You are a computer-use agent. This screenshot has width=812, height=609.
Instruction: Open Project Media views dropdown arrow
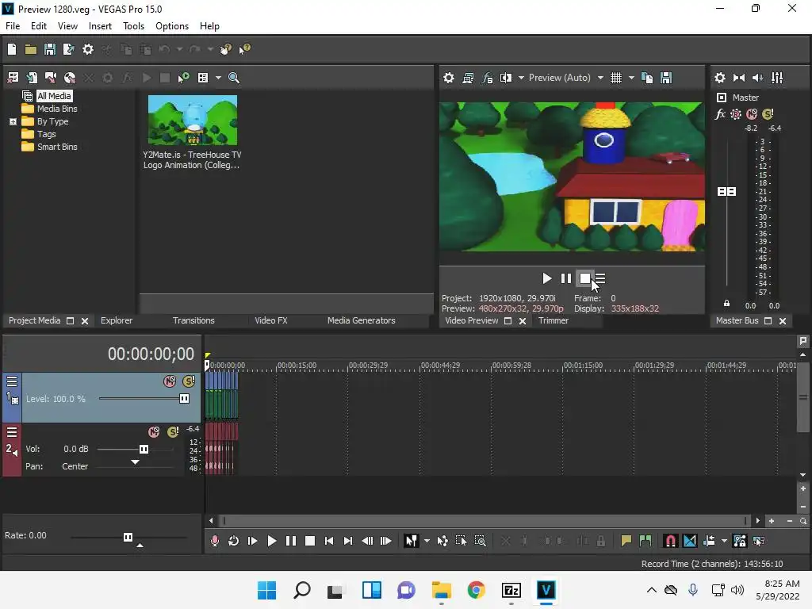pos(218,78)
